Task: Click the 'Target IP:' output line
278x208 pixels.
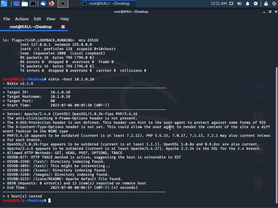Action: point(36,92)
